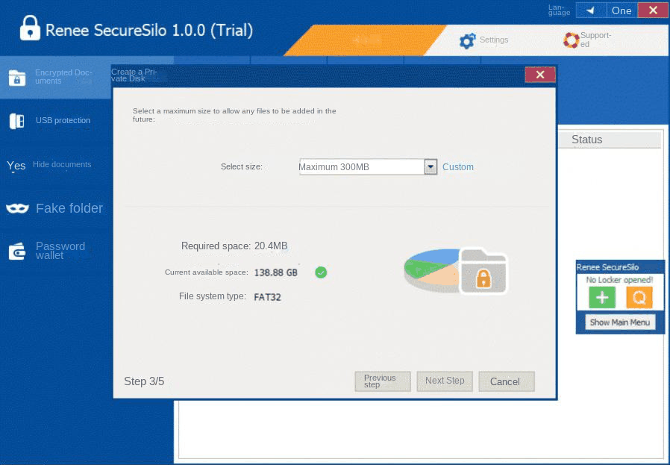This screenshot has height=465, width=670.
Task: Open the Settings gear
Action: [x=468, y=41]
